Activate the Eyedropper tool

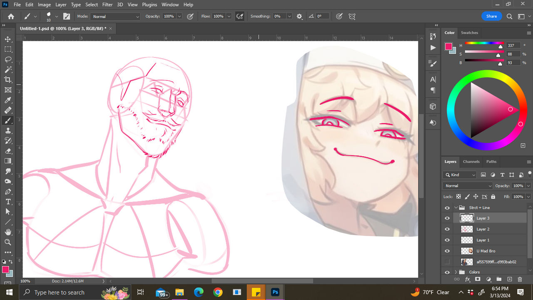(x=8, y=100)
